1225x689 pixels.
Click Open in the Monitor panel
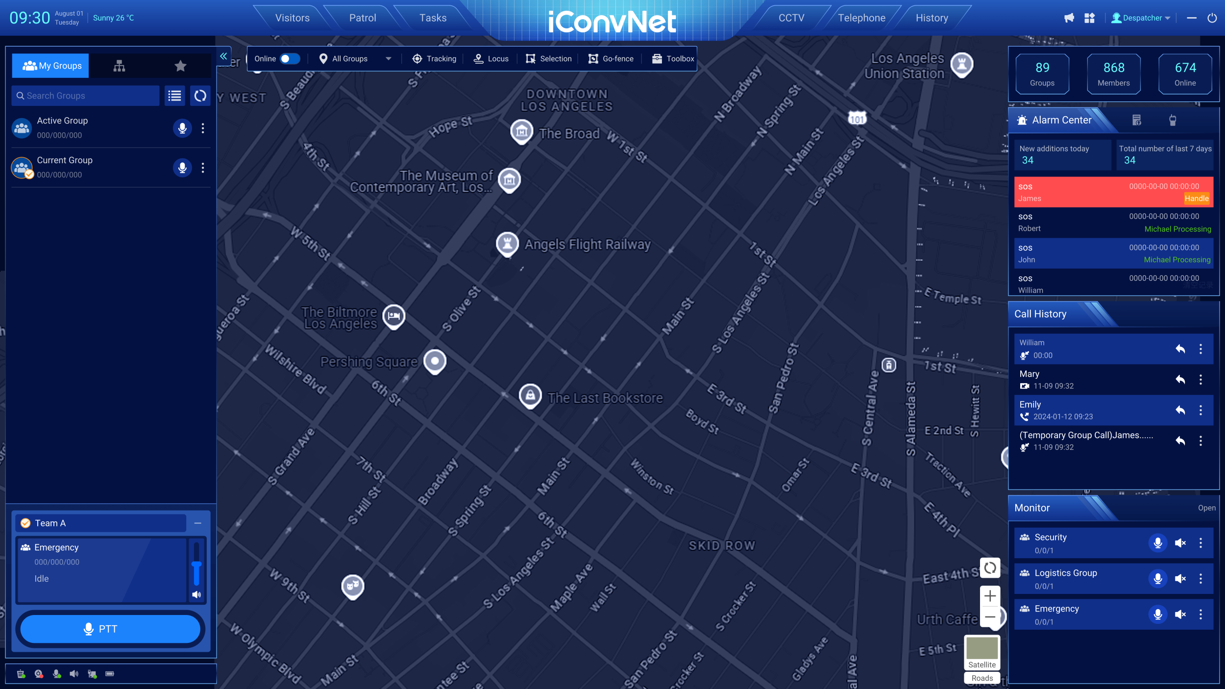tap(1206, 508)
